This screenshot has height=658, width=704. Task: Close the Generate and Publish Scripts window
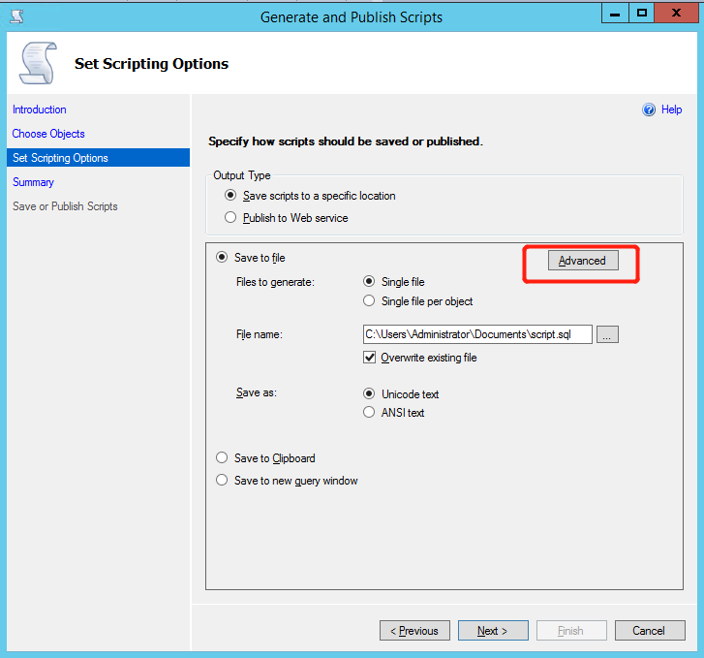[x=676, y=13]
